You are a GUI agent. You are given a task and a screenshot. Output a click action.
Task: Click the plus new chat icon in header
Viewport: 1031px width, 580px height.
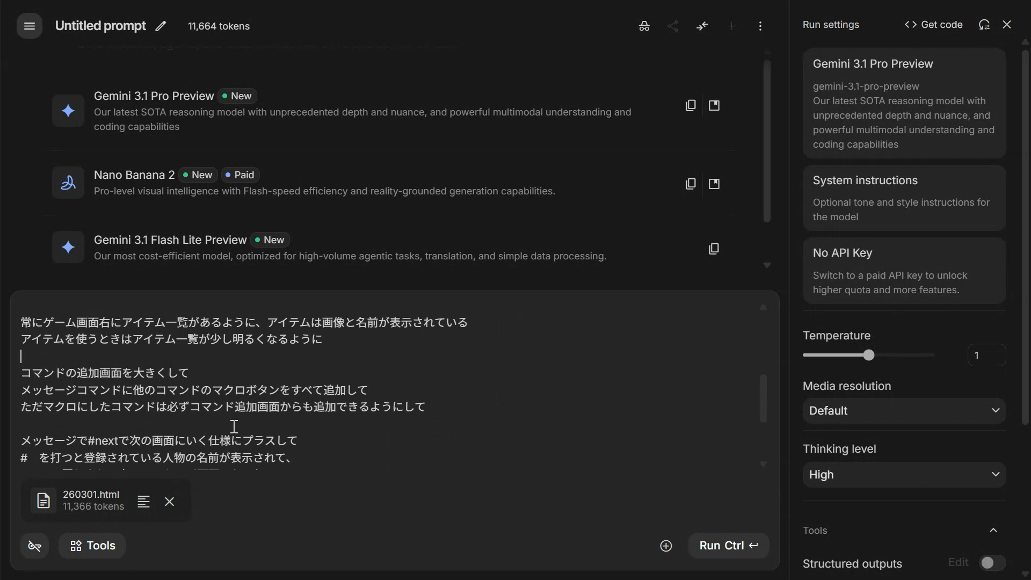pos(731,26)
